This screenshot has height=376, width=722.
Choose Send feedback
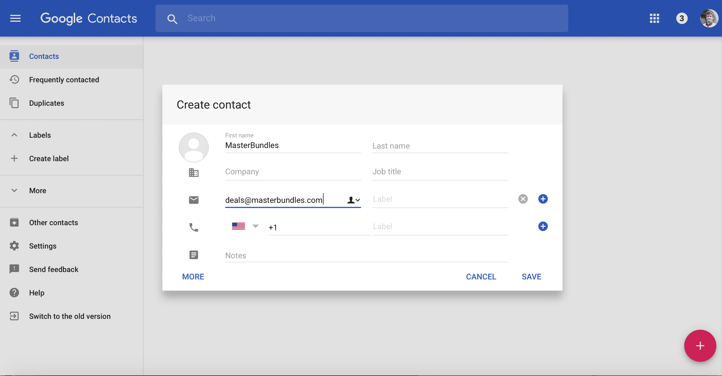[71, 269]
